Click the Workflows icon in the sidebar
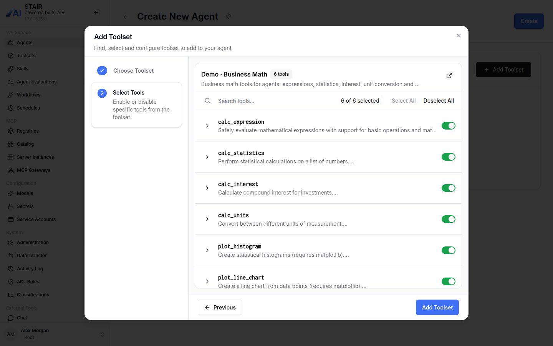 [x=11, y=95]
